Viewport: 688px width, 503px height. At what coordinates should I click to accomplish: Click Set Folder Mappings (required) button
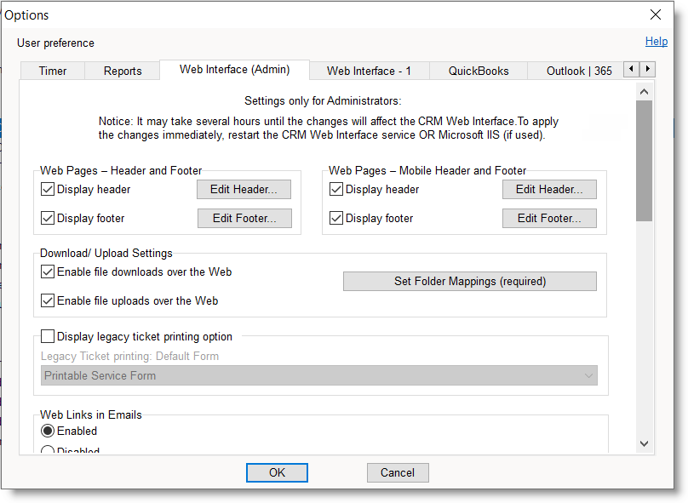coord(469,281)
